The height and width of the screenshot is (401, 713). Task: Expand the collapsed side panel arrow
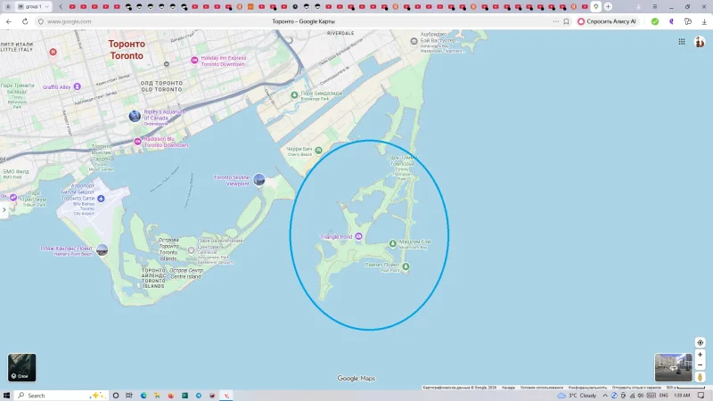tap(4, 209)
